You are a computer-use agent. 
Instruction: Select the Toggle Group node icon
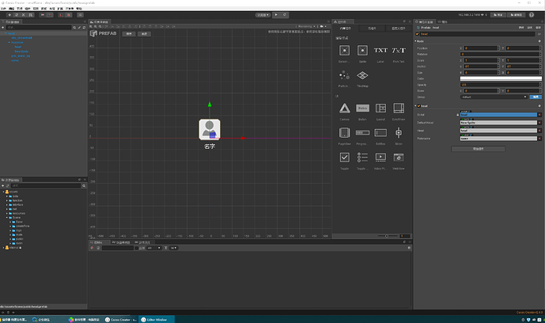(x=362, y=158)
